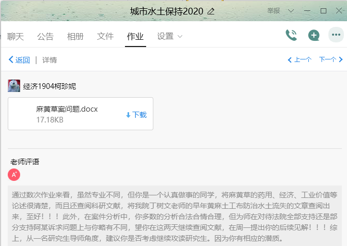Expand the 设置 dropdown
347x246 pixels.
(169, 36)
